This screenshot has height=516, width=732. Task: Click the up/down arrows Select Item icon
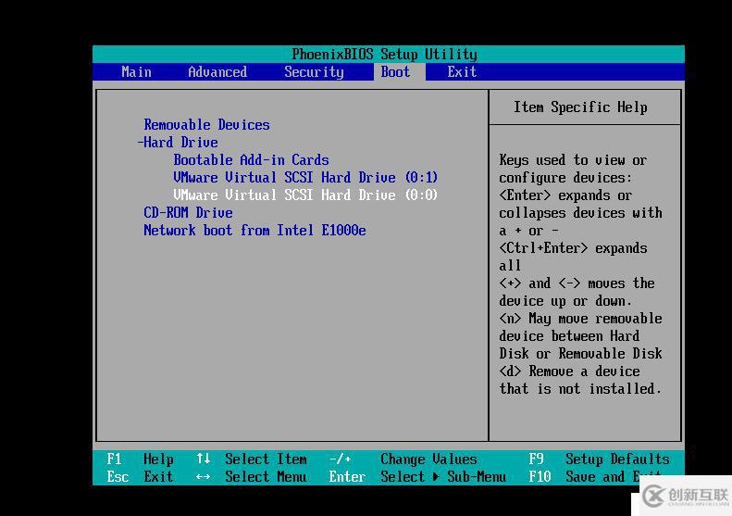(x=204, y=459)
